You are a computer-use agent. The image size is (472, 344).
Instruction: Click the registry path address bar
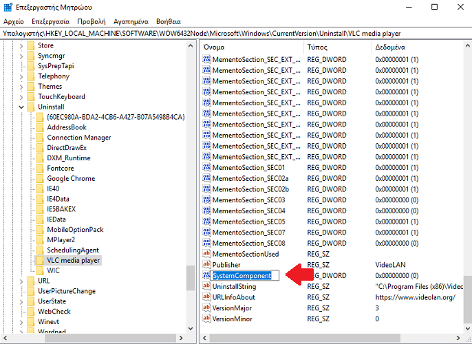[236, 34]
